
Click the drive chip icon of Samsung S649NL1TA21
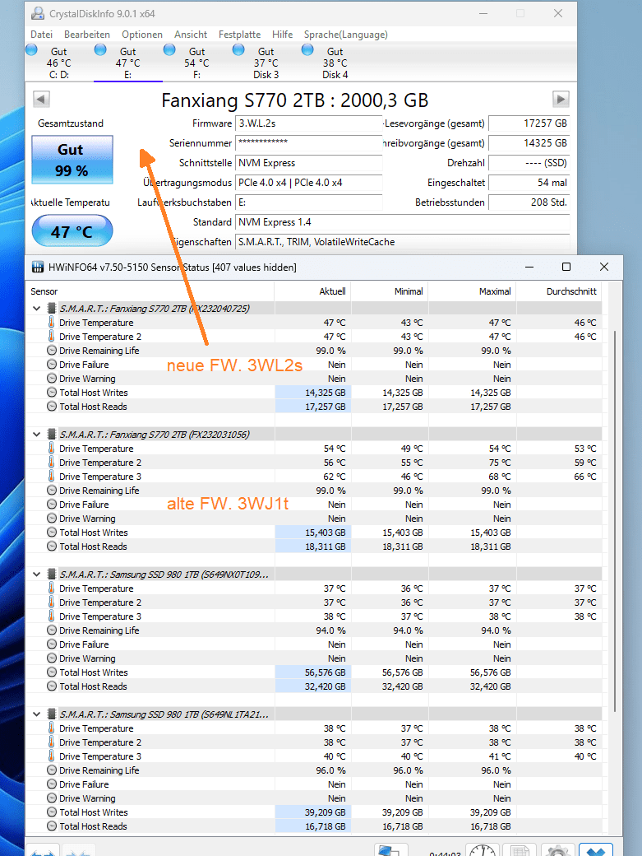click(x=52, y=714)
